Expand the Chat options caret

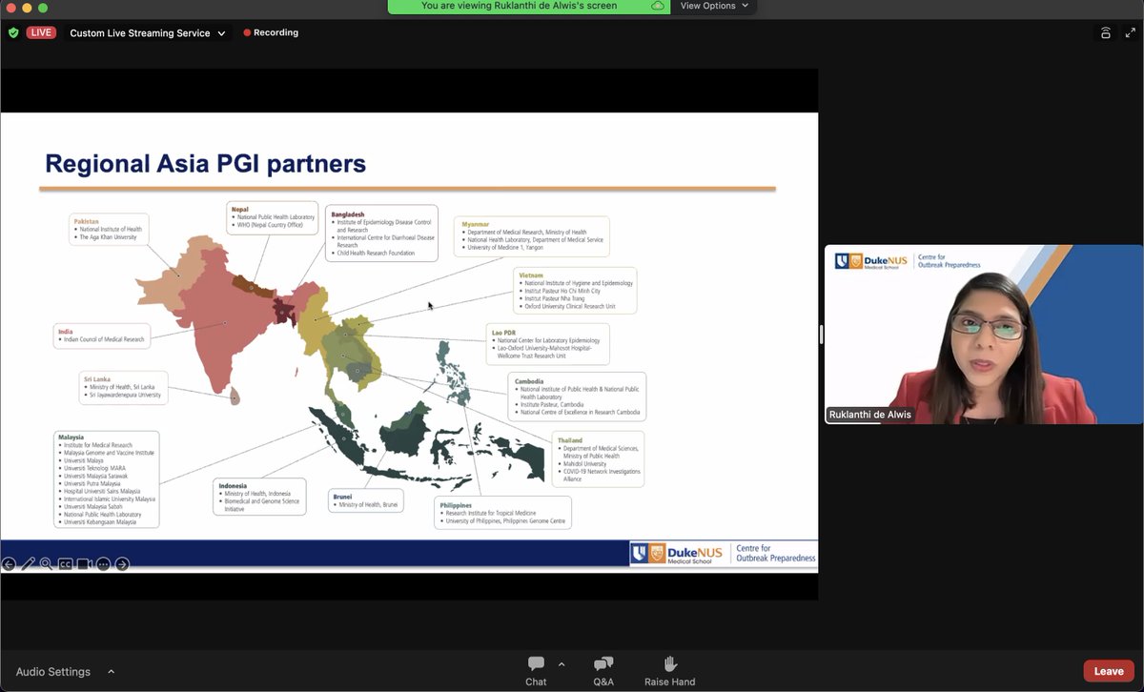point(562,664)
